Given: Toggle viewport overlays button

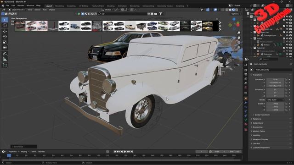Looking at the screenshot, I should 215,10.
